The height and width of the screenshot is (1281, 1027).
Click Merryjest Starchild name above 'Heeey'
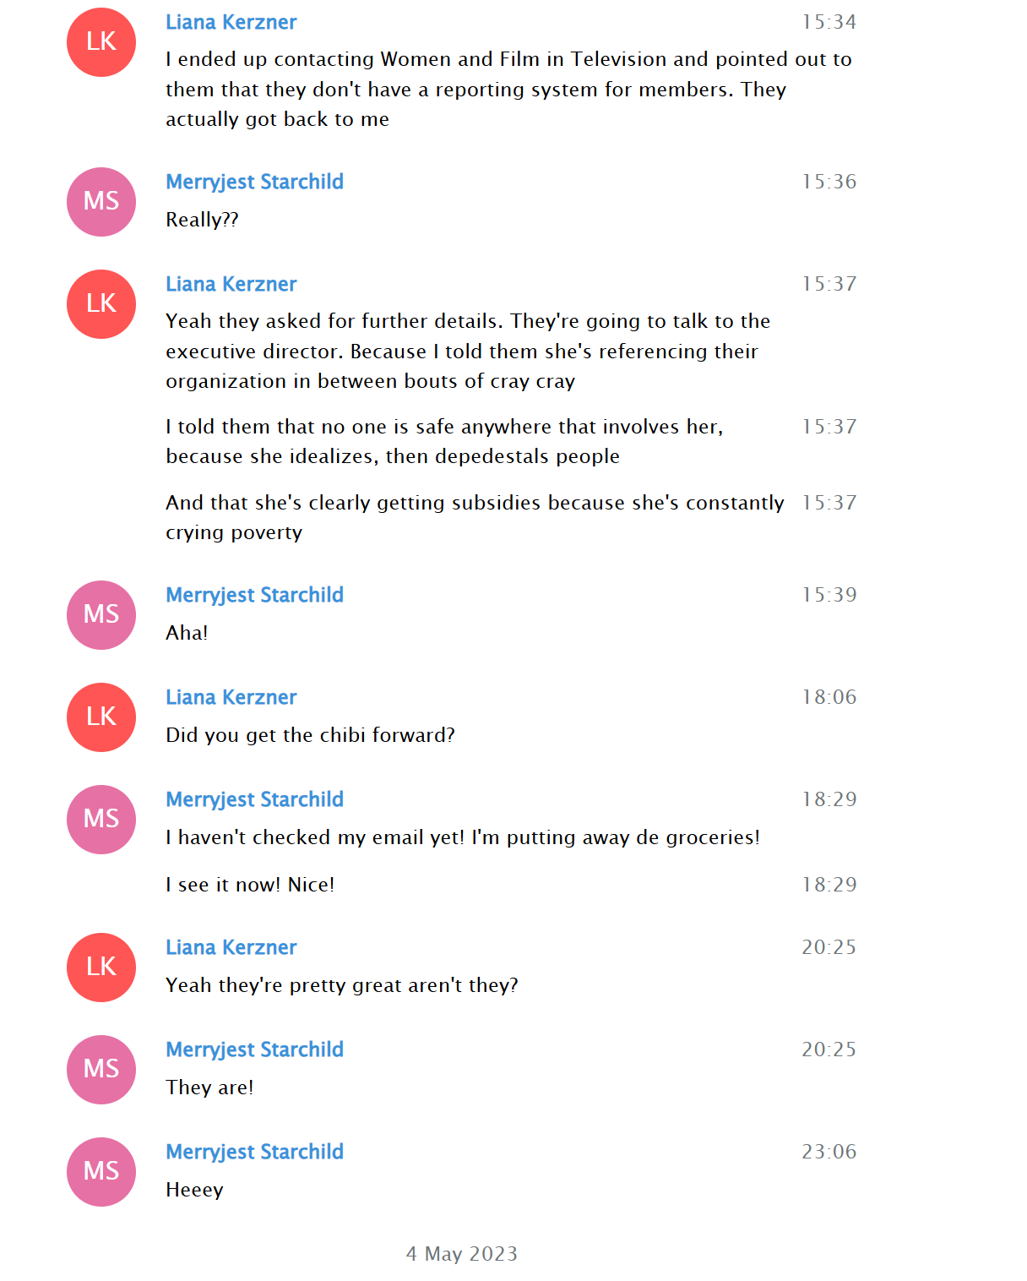pos(254,1152)
